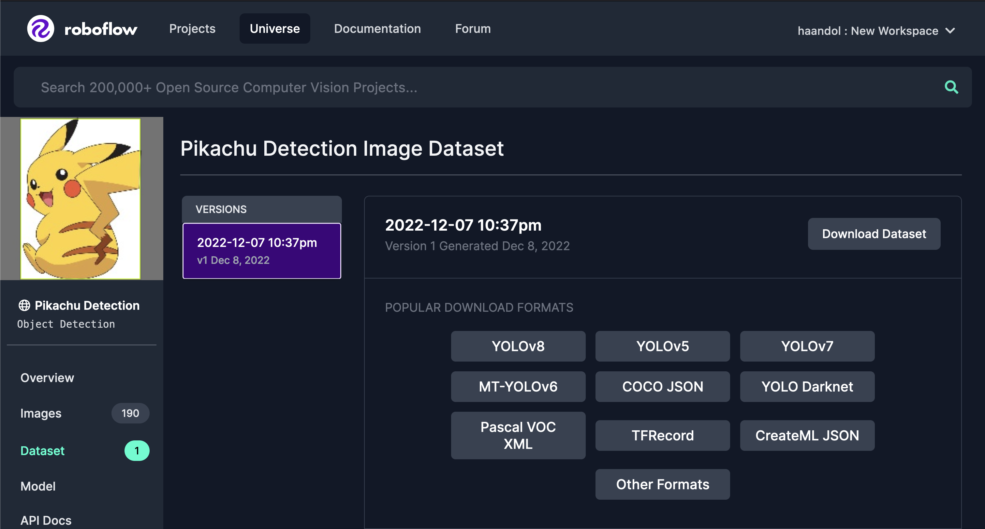Click the Download Dataset button

[x=874, y=234]
